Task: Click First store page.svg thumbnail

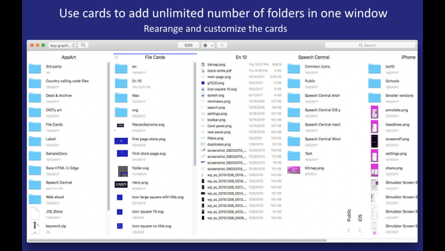Action: tap(122, 154)
